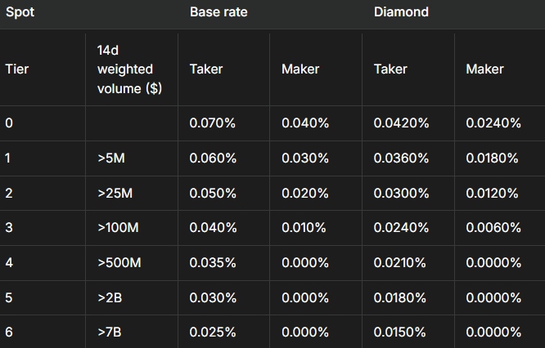Click Tier 0 base maker rate 0.040%

(x=305, y=123)
